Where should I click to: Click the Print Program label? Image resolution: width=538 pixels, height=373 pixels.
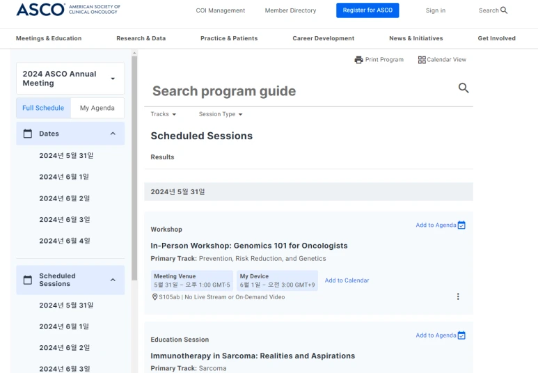(384, 60)
